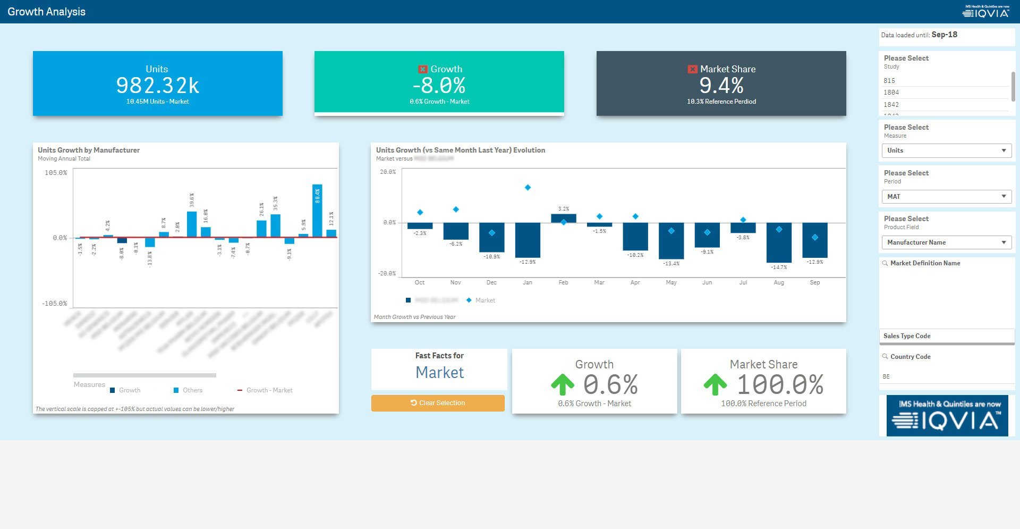Click the red icon beside Growth KPI title
Image resolution: width=1020 pixels, height=529 pixels.
pyautogui.click(x=423, y=69)
